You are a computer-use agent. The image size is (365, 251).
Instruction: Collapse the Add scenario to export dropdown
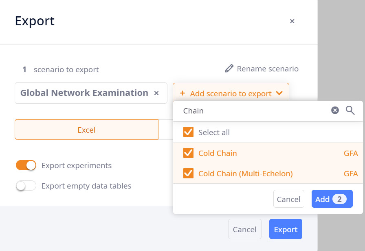tap(231, 93)
